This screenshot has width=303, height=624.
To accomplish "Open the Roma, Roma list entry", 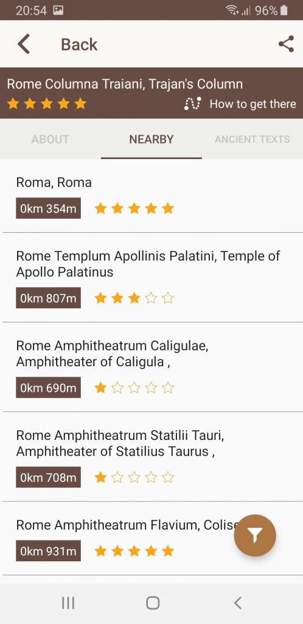I will coord(151,196).
